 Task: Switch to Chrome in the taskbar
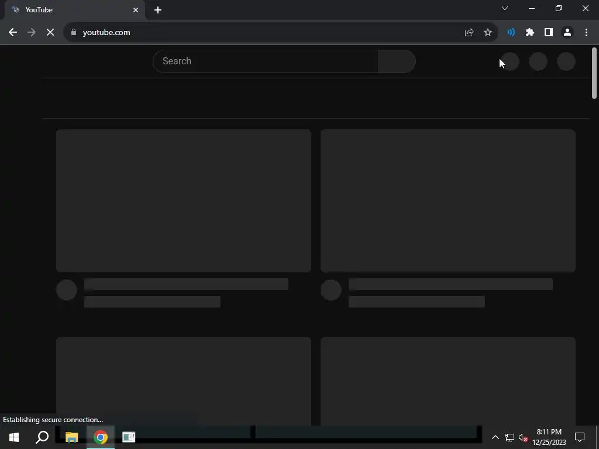click(101, 437)
